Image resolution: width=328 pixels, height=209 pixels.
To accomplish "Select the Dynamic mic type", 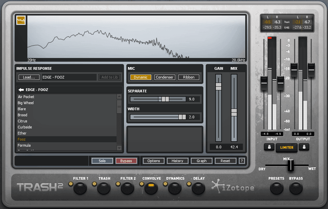I will [x=141, y=77].
